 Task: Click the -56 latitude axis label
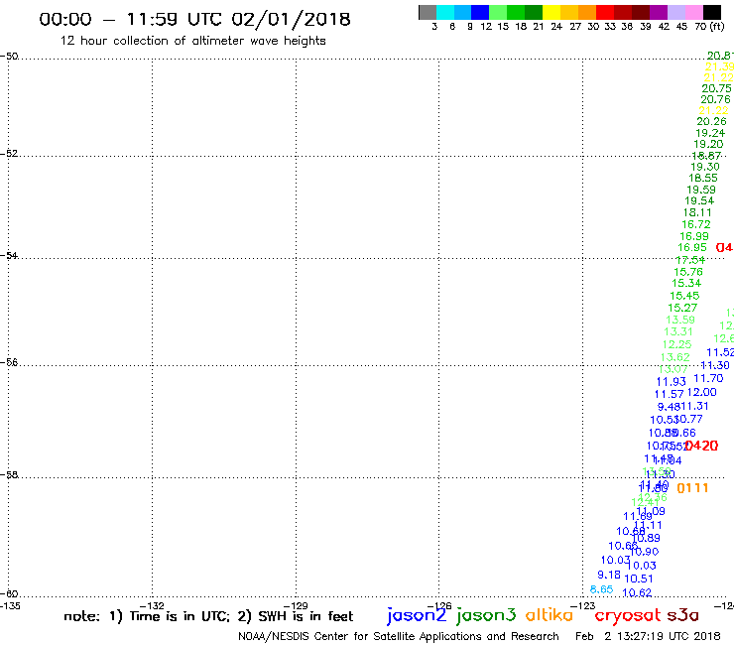click(x=9, y=362)
